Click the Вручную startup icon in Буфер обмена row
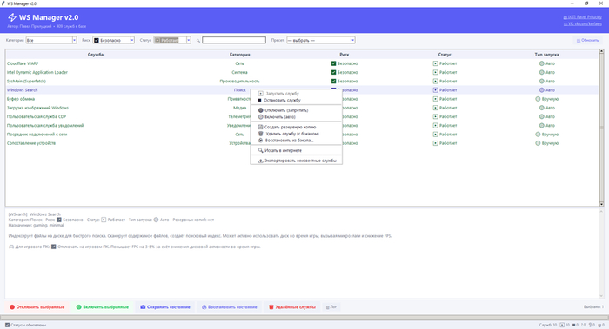 click(x=538, y=99)
